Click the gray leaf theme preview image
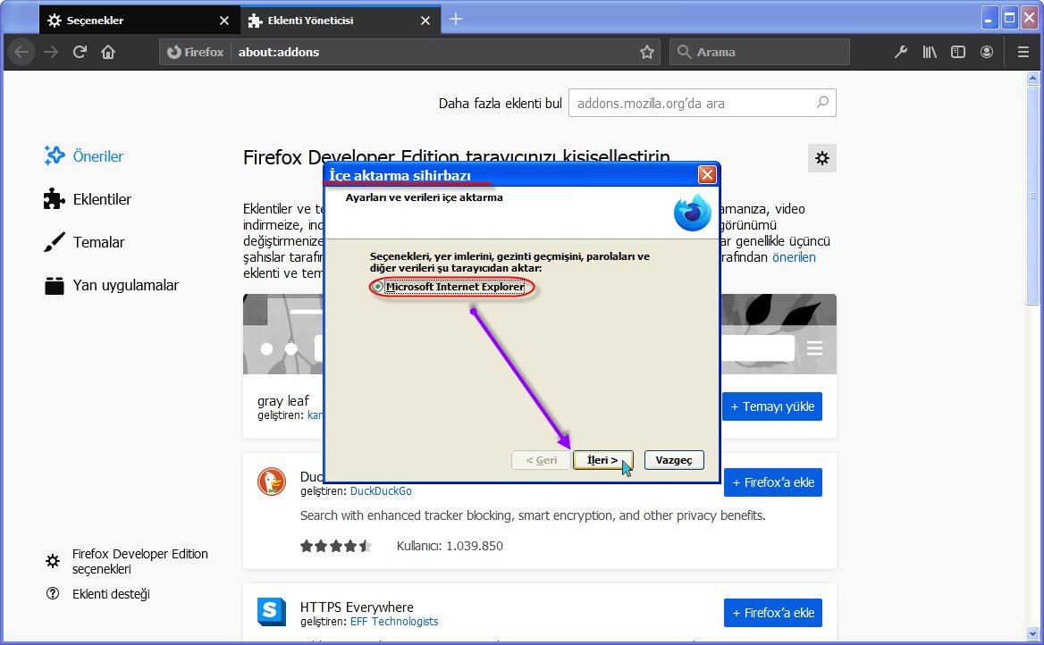1044x645 pixels. [x=539, y=334]
